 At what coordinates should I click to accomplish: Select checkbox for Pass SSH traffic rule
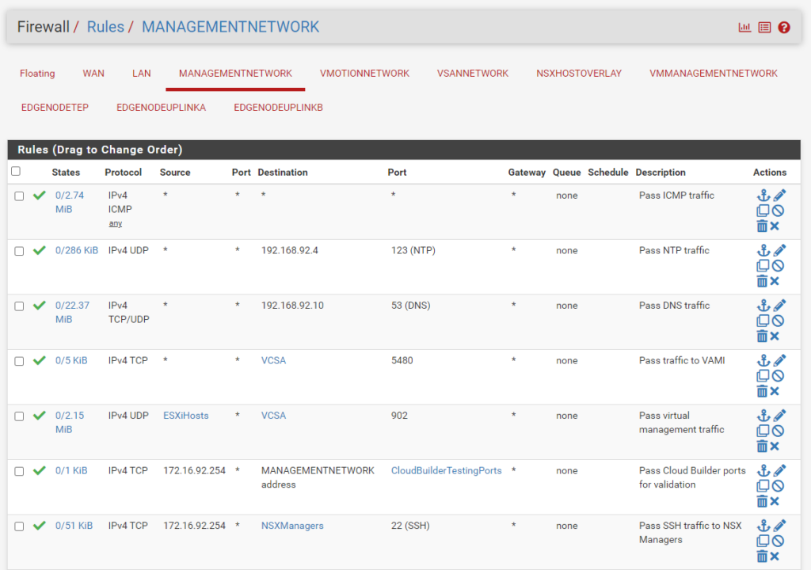click(19, 526)
